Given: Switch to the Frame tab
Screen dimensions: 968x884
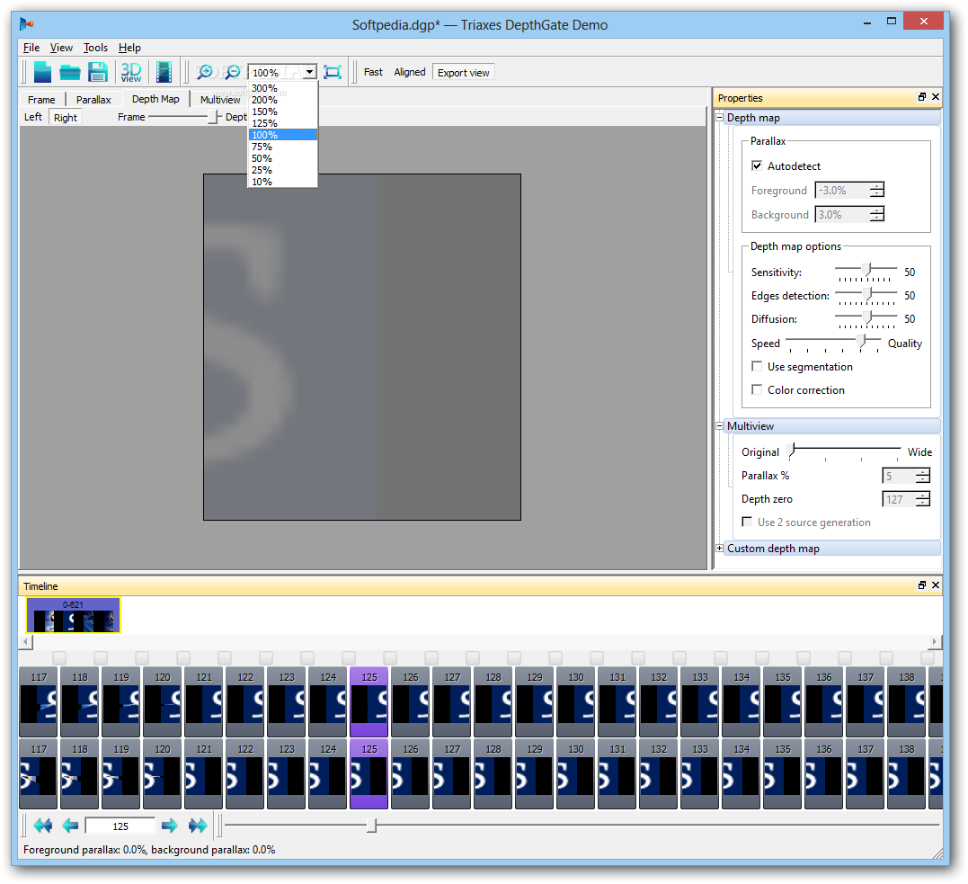Looking at the screenshot, I should 41,100.
